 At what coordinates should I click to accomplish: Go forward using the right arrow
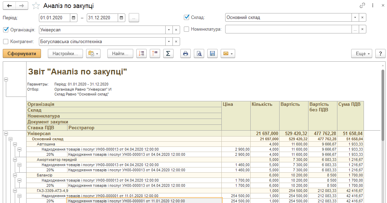click(x=22, y=6)
